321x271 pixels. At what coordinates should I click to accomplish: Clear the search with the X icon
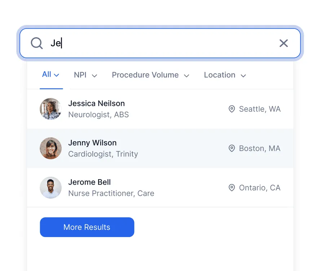(283, 43)
